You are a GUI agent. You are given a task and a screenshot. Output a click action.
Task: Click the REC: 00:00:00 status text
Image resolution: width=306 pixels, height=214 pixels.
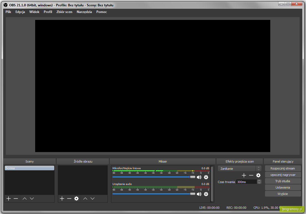tap(236, 208)
